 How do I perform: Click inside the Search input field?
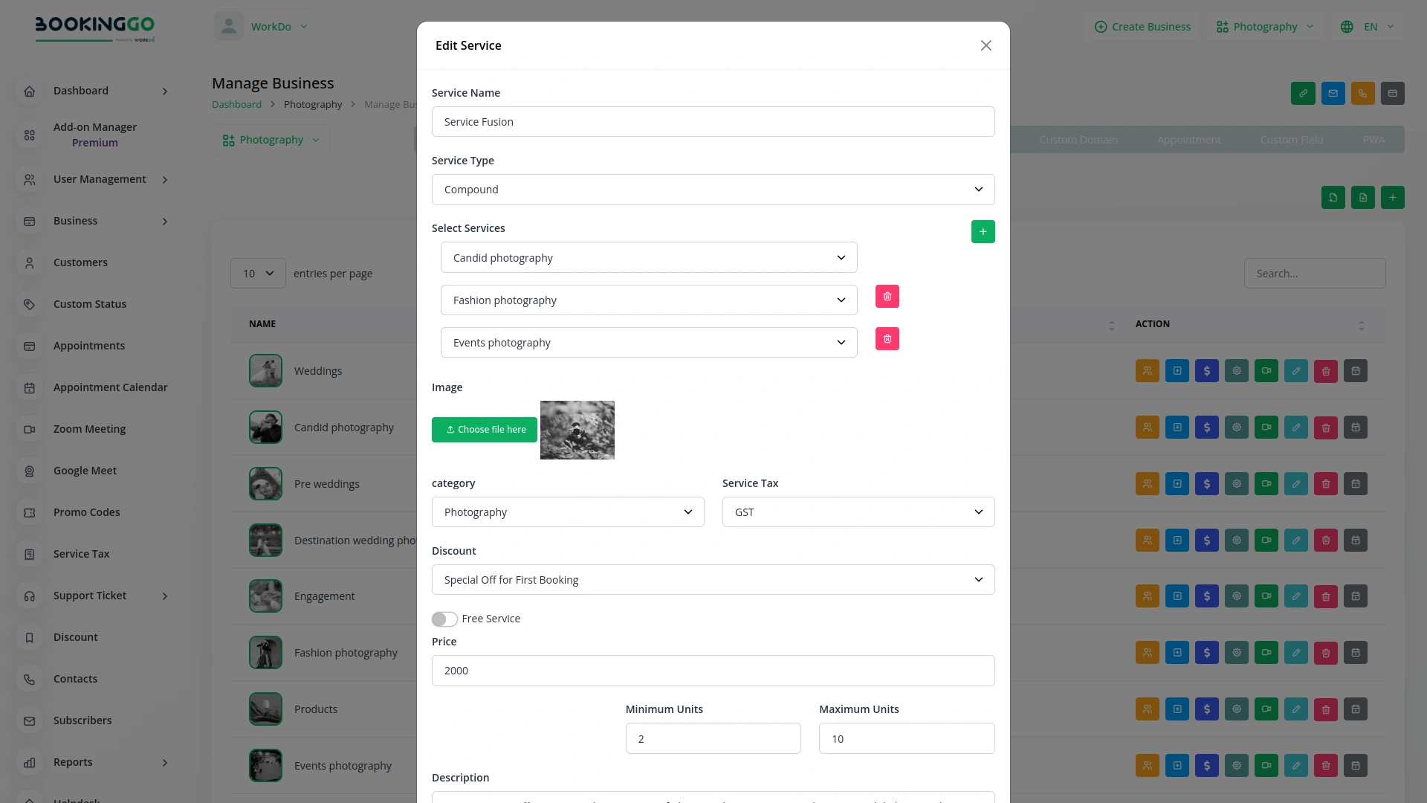[1314, 273]
